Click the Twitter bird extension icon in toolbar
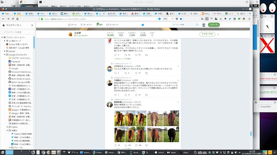 (230, 19)
